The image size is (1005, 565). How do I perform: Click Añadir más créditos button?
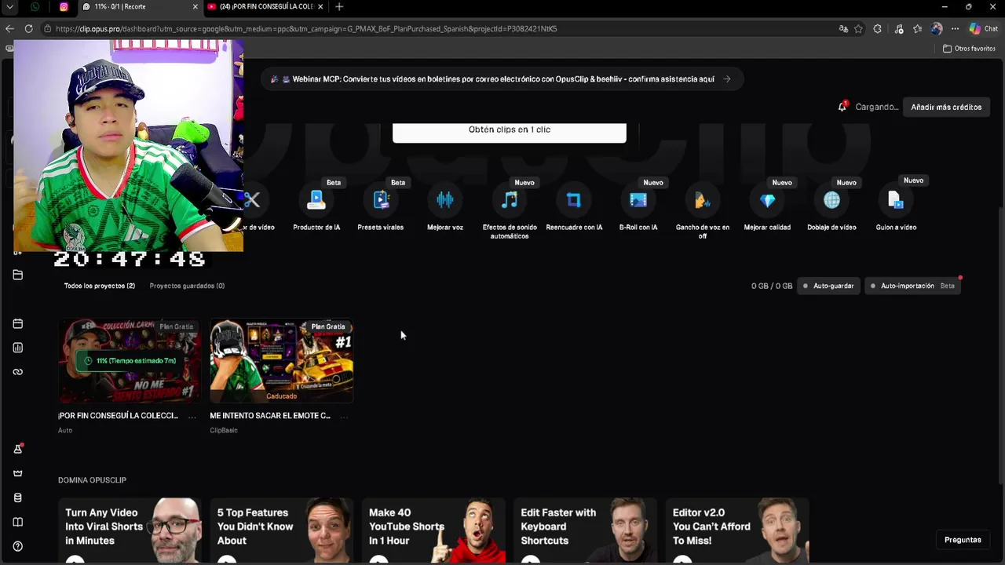pos(946,107)
